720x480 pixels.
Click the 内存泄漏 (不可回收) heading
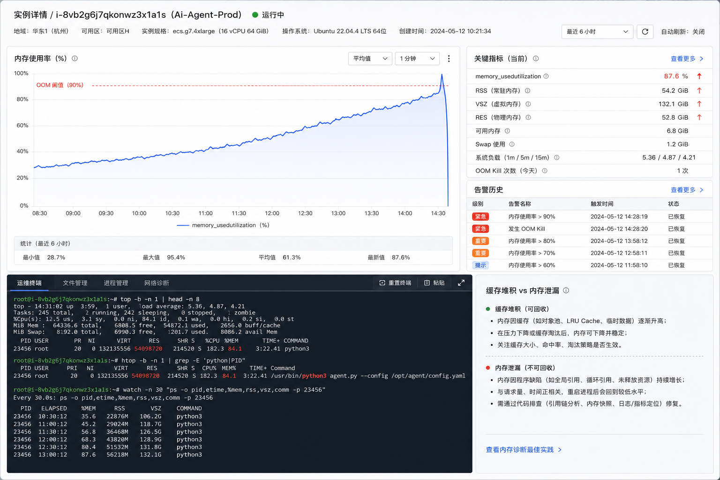click(x=525, y=368)
